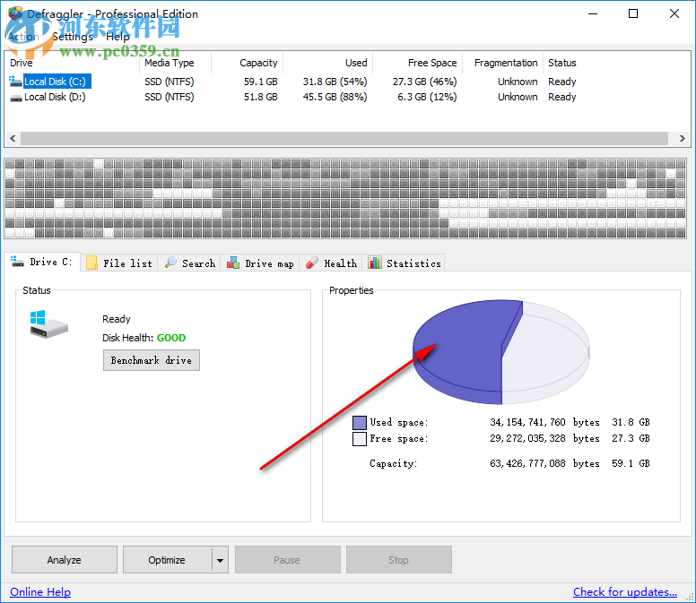This screenshot has height=603, width=696.
Task: Sort by Fragmentation column header
Action: tap(502, 63)
